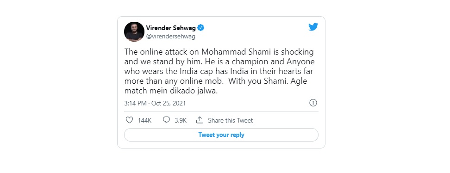Viewport: 450px width, 173px height.
Task: Click the "who wears the India cap" line
Action: pyautogui.click(x=219, y=71)
